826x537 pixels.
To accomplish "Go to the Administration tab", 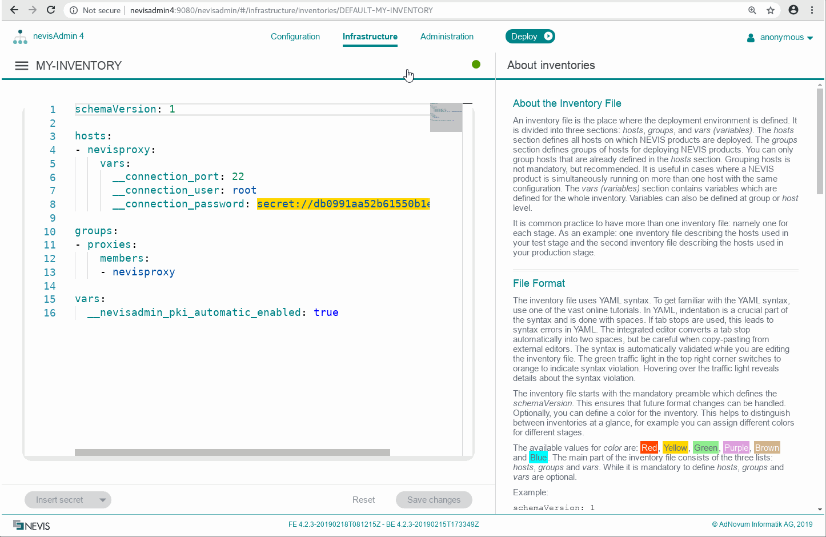I will click(447, 37).
